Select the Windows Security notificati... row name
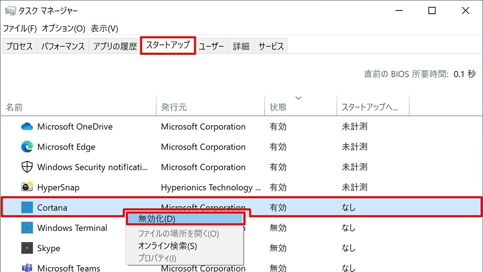Viewport: 483px width, 272px height. tap(93, 167)
